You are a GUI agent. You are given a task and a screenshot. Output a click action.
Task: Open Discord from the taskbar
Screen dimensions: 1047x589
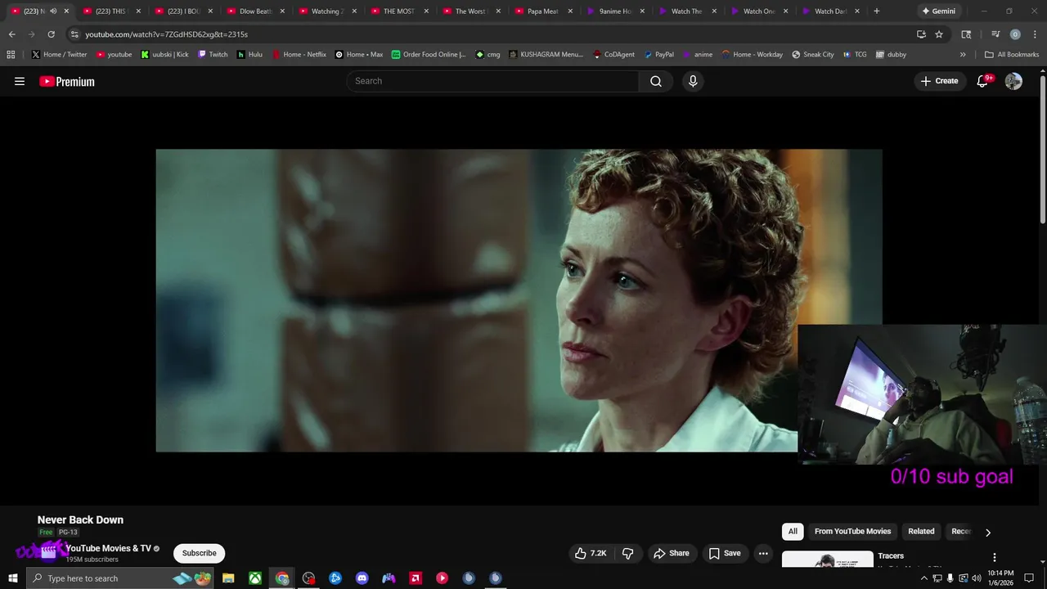[x=362, y=578]
